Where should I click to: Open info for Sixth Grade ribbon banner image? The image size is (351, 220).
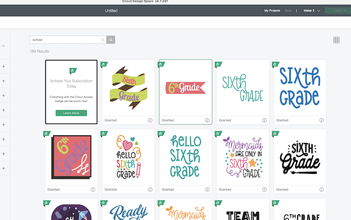point(150,120)
